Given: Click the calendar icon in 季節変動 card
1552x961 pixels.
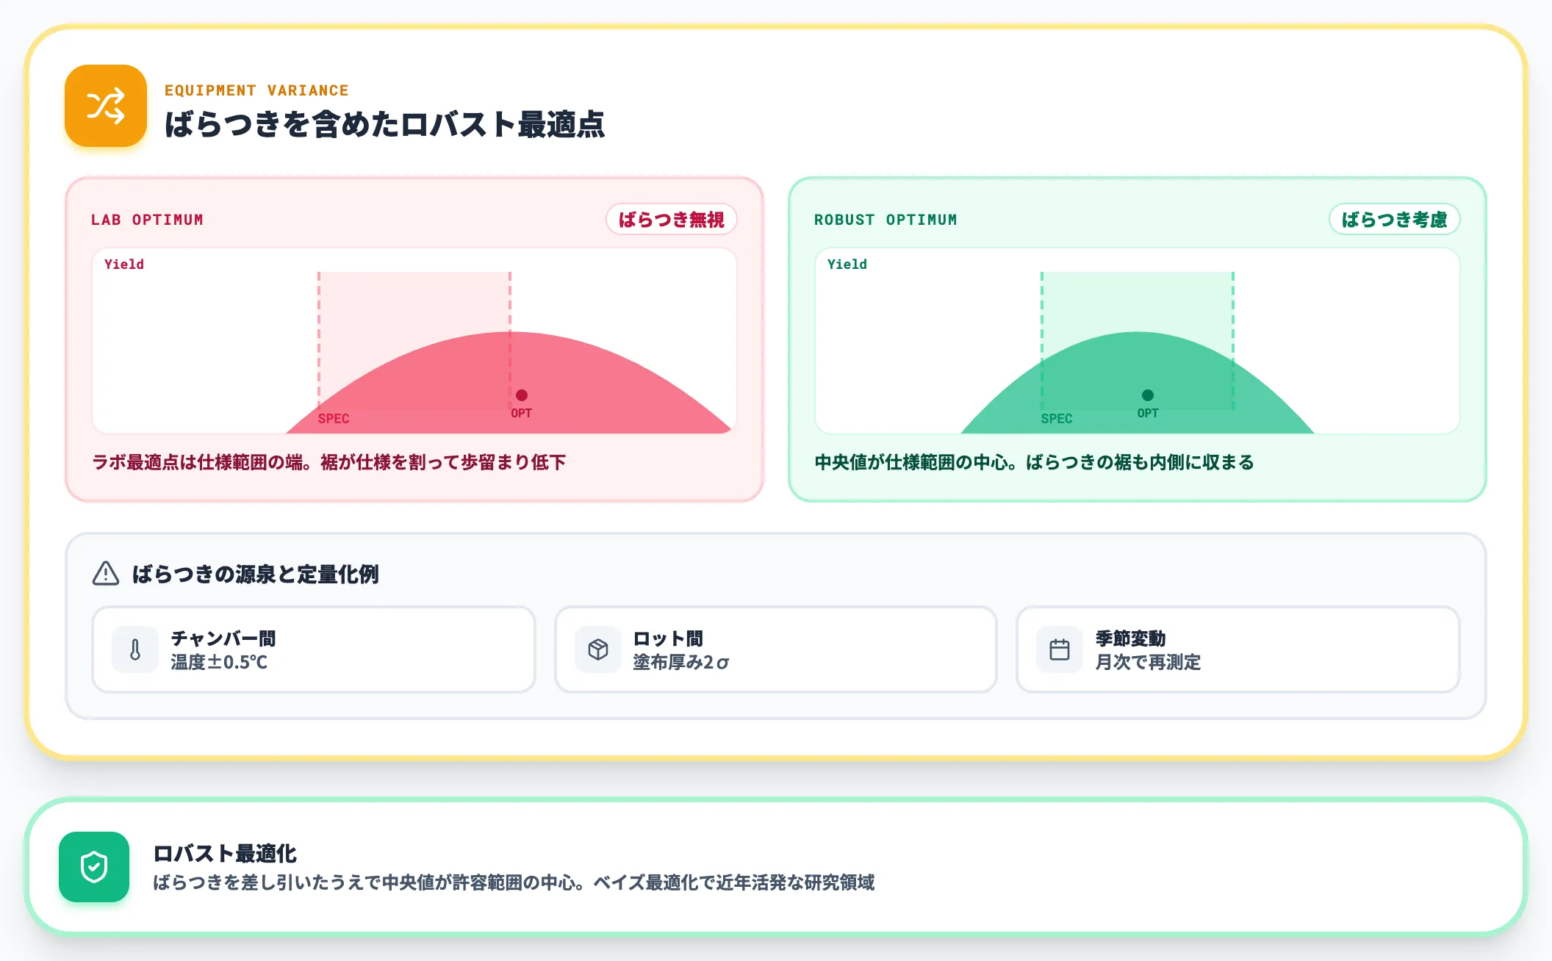Looking at the screenshot, I should click(1060, 649).
